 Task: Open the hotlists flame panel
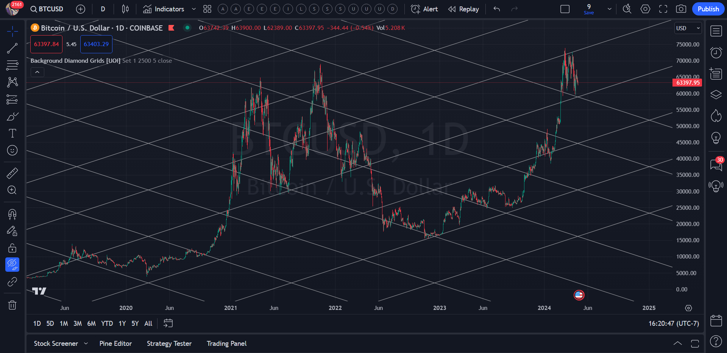pos(716,116)
